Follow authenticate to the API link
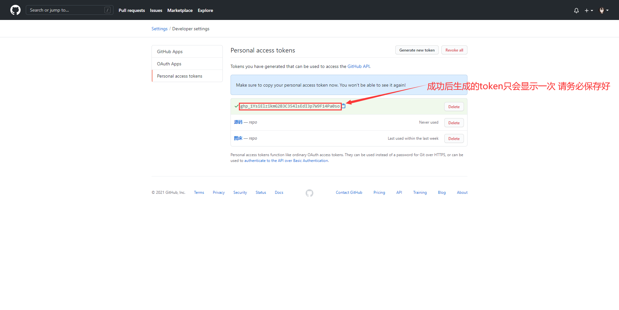The height and width of the screenshot is (310, 619). tap(286, 161)
